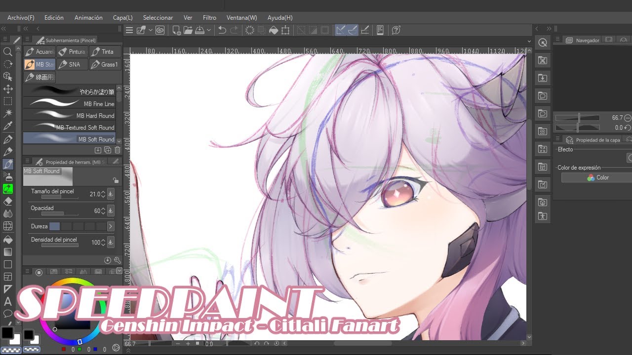Toggle the snap to ruler command bar button
This screenshot has height=355, width=632.
341,30
